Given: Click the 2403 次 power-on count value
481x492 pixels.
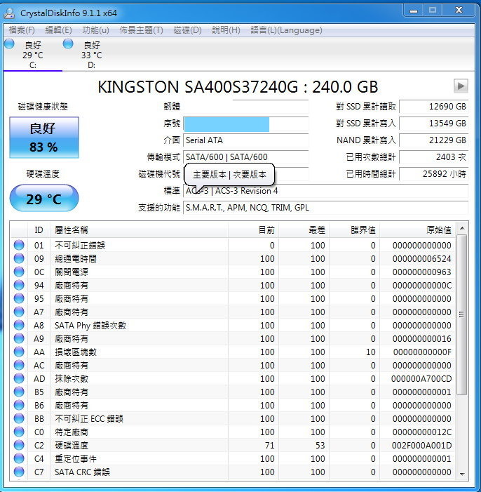Looking at the screenshot, I should click(x=433, y=157).
